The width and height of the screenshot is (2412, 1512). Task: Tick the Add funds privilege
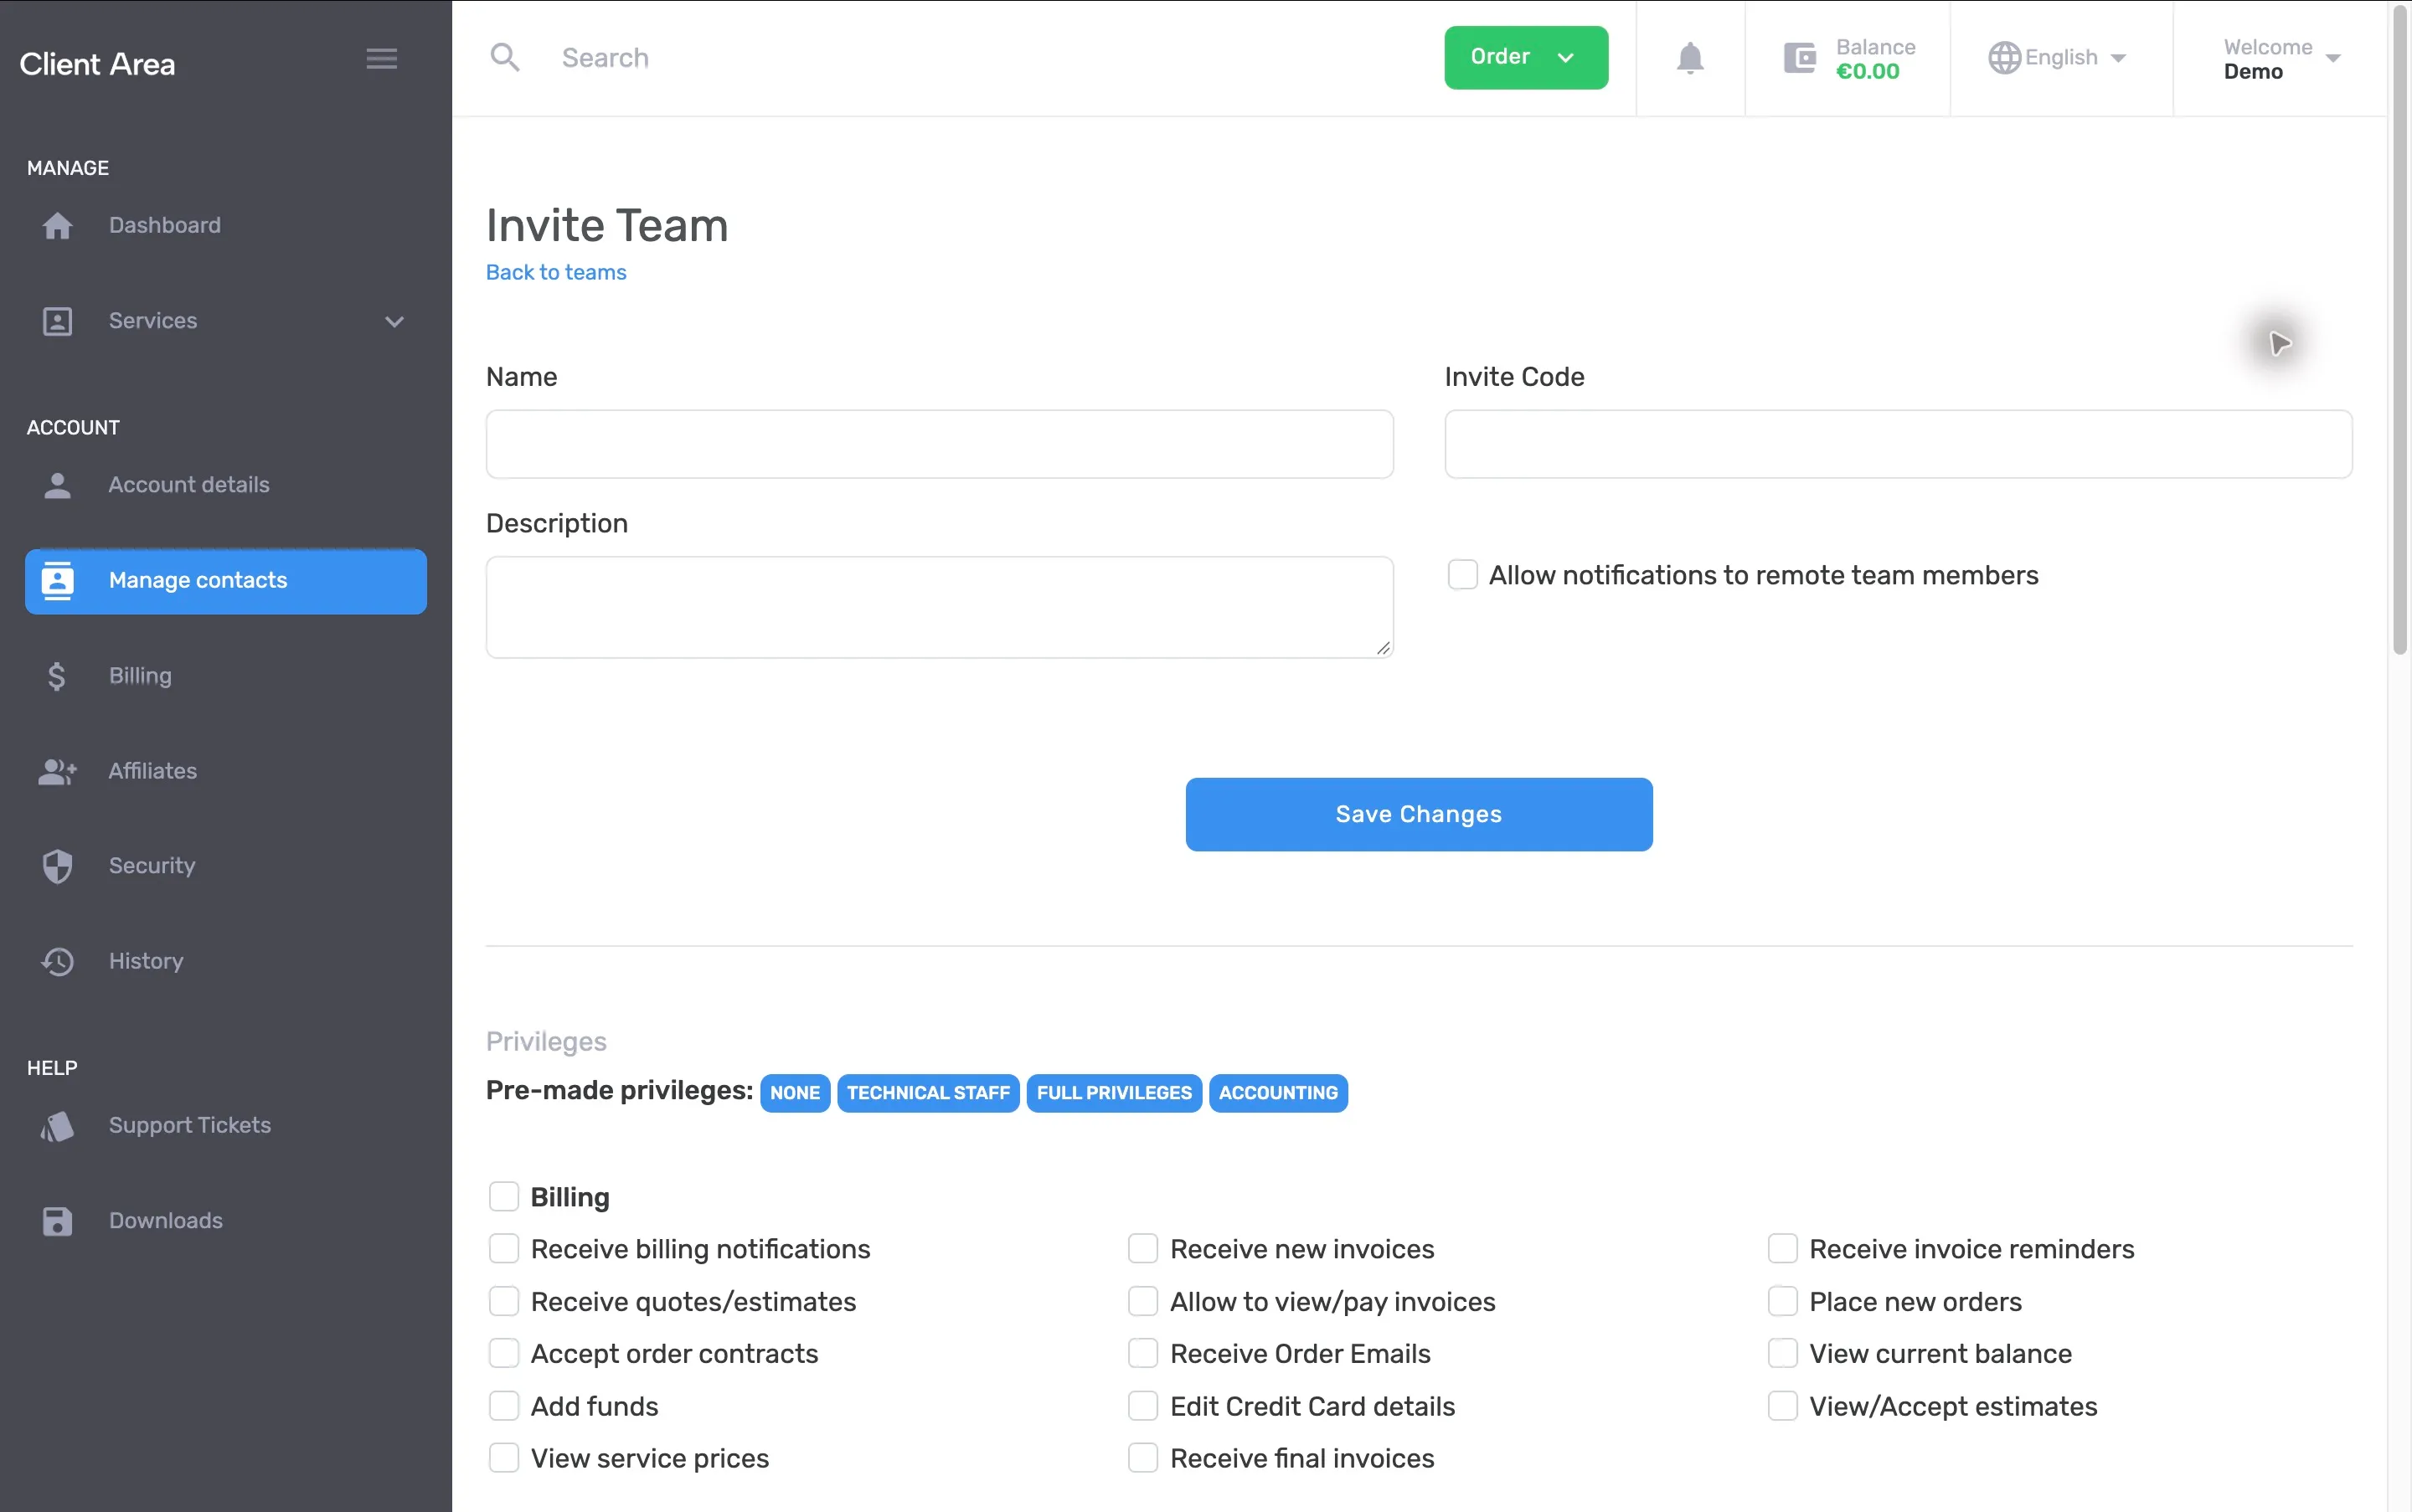503,1406
